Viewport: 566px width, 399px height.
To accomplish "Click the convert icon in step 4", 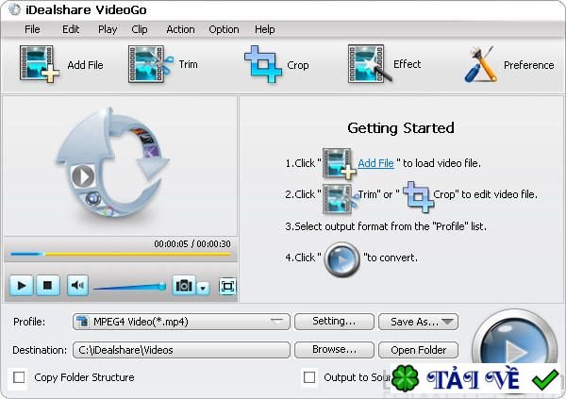I will click(341, 259).
